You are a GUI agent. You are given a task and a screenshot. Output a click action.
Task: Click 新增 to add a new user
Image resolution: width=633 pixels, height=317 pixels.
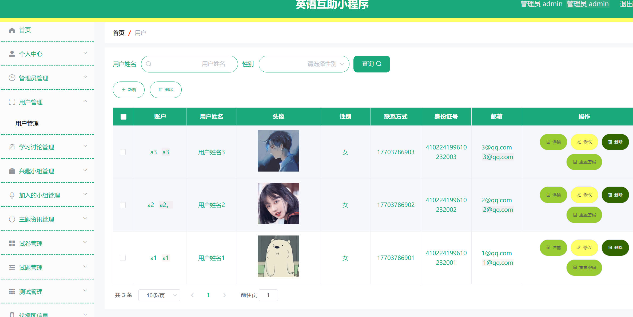[129, 90]
